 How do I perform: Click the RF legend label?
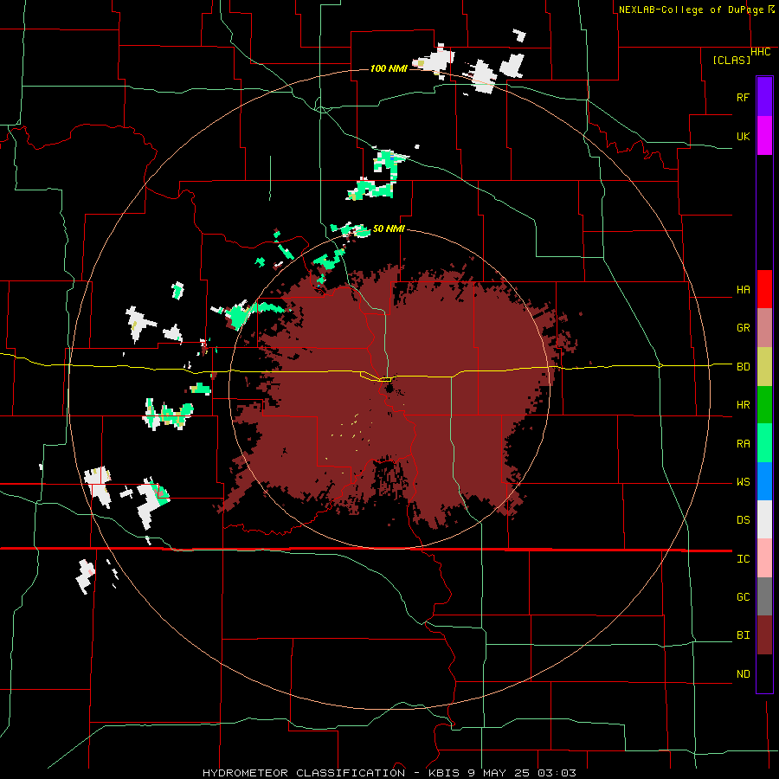coord(744,97)
